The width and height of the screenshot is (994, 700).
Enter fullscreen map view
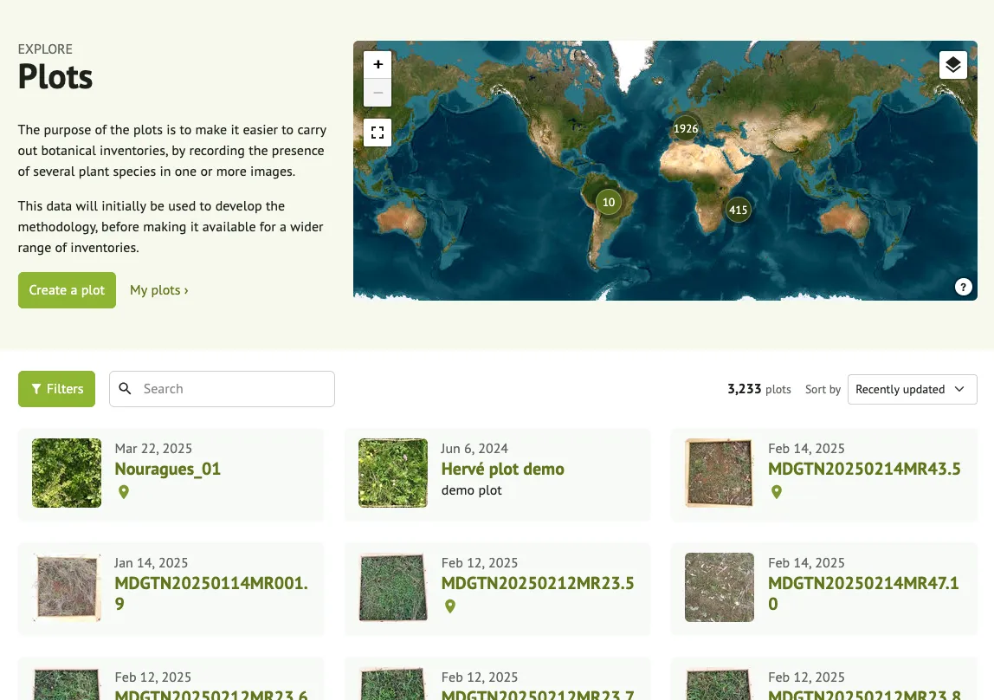coord(378,133)
